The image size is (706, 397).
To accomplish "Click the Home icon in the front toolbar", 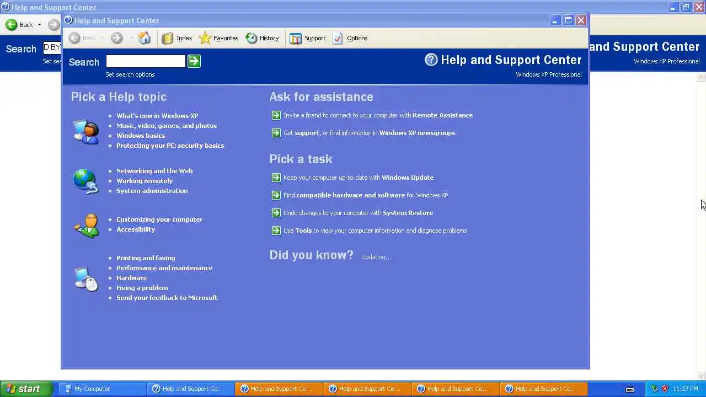I will (145, 38).
